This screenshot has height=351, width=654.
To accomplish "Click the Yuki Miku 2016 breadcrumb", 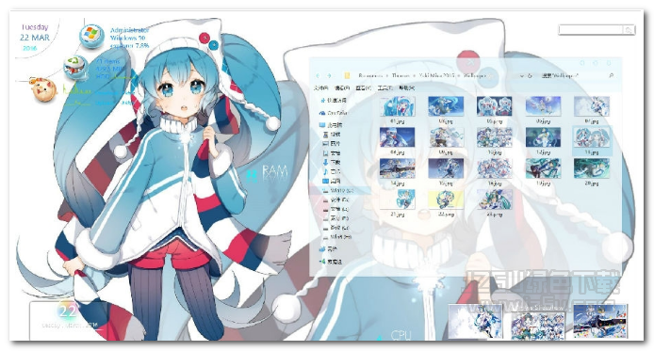I will click(x=436, y=76).
